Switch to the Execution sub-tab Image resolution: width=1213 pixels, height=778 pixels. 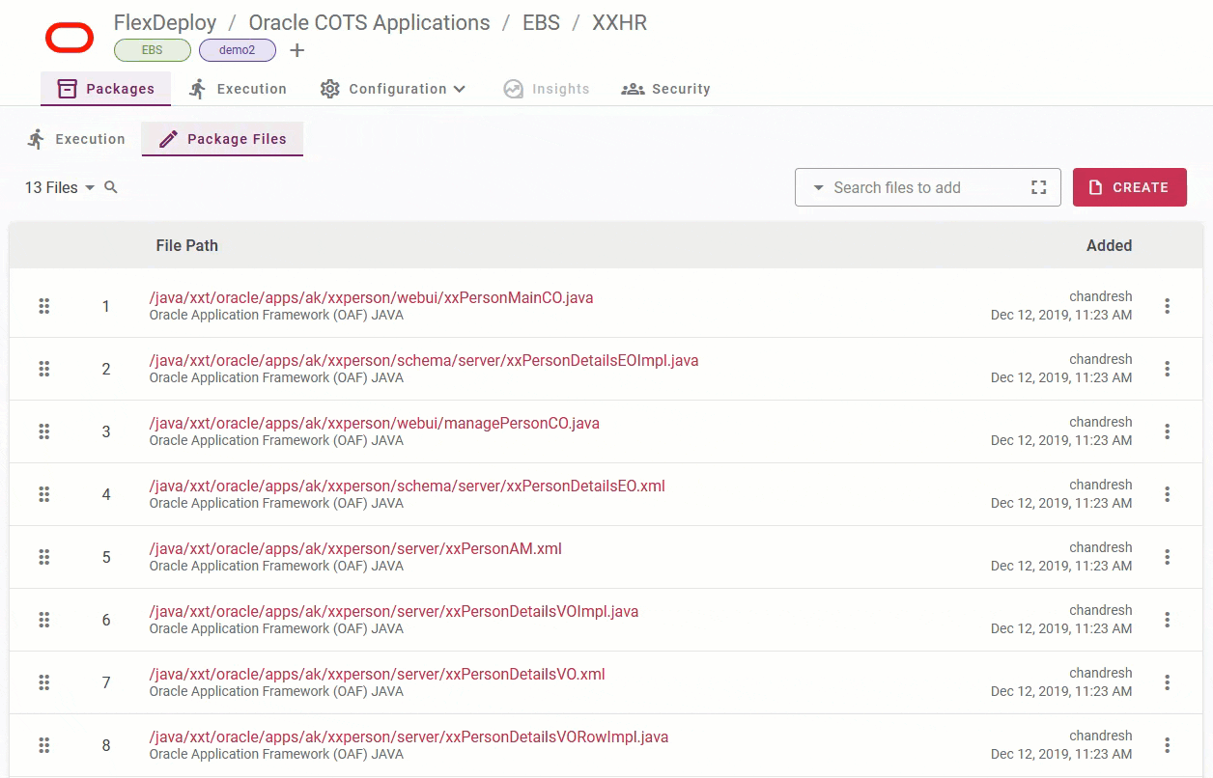76,139
